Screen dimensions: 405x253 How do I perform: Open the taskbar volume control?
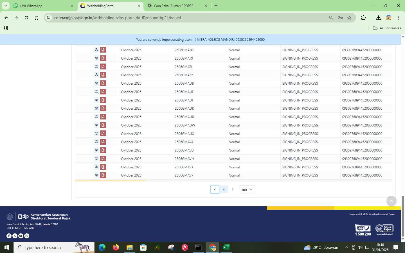(x=359, y=248)
